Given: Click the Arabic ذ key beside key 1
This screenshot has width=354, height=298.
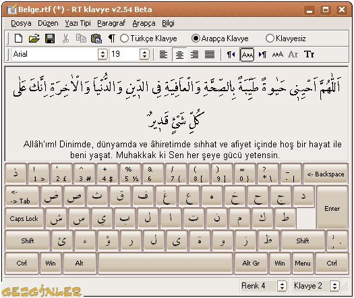Looking at the screenshot, I should point(16,174).
